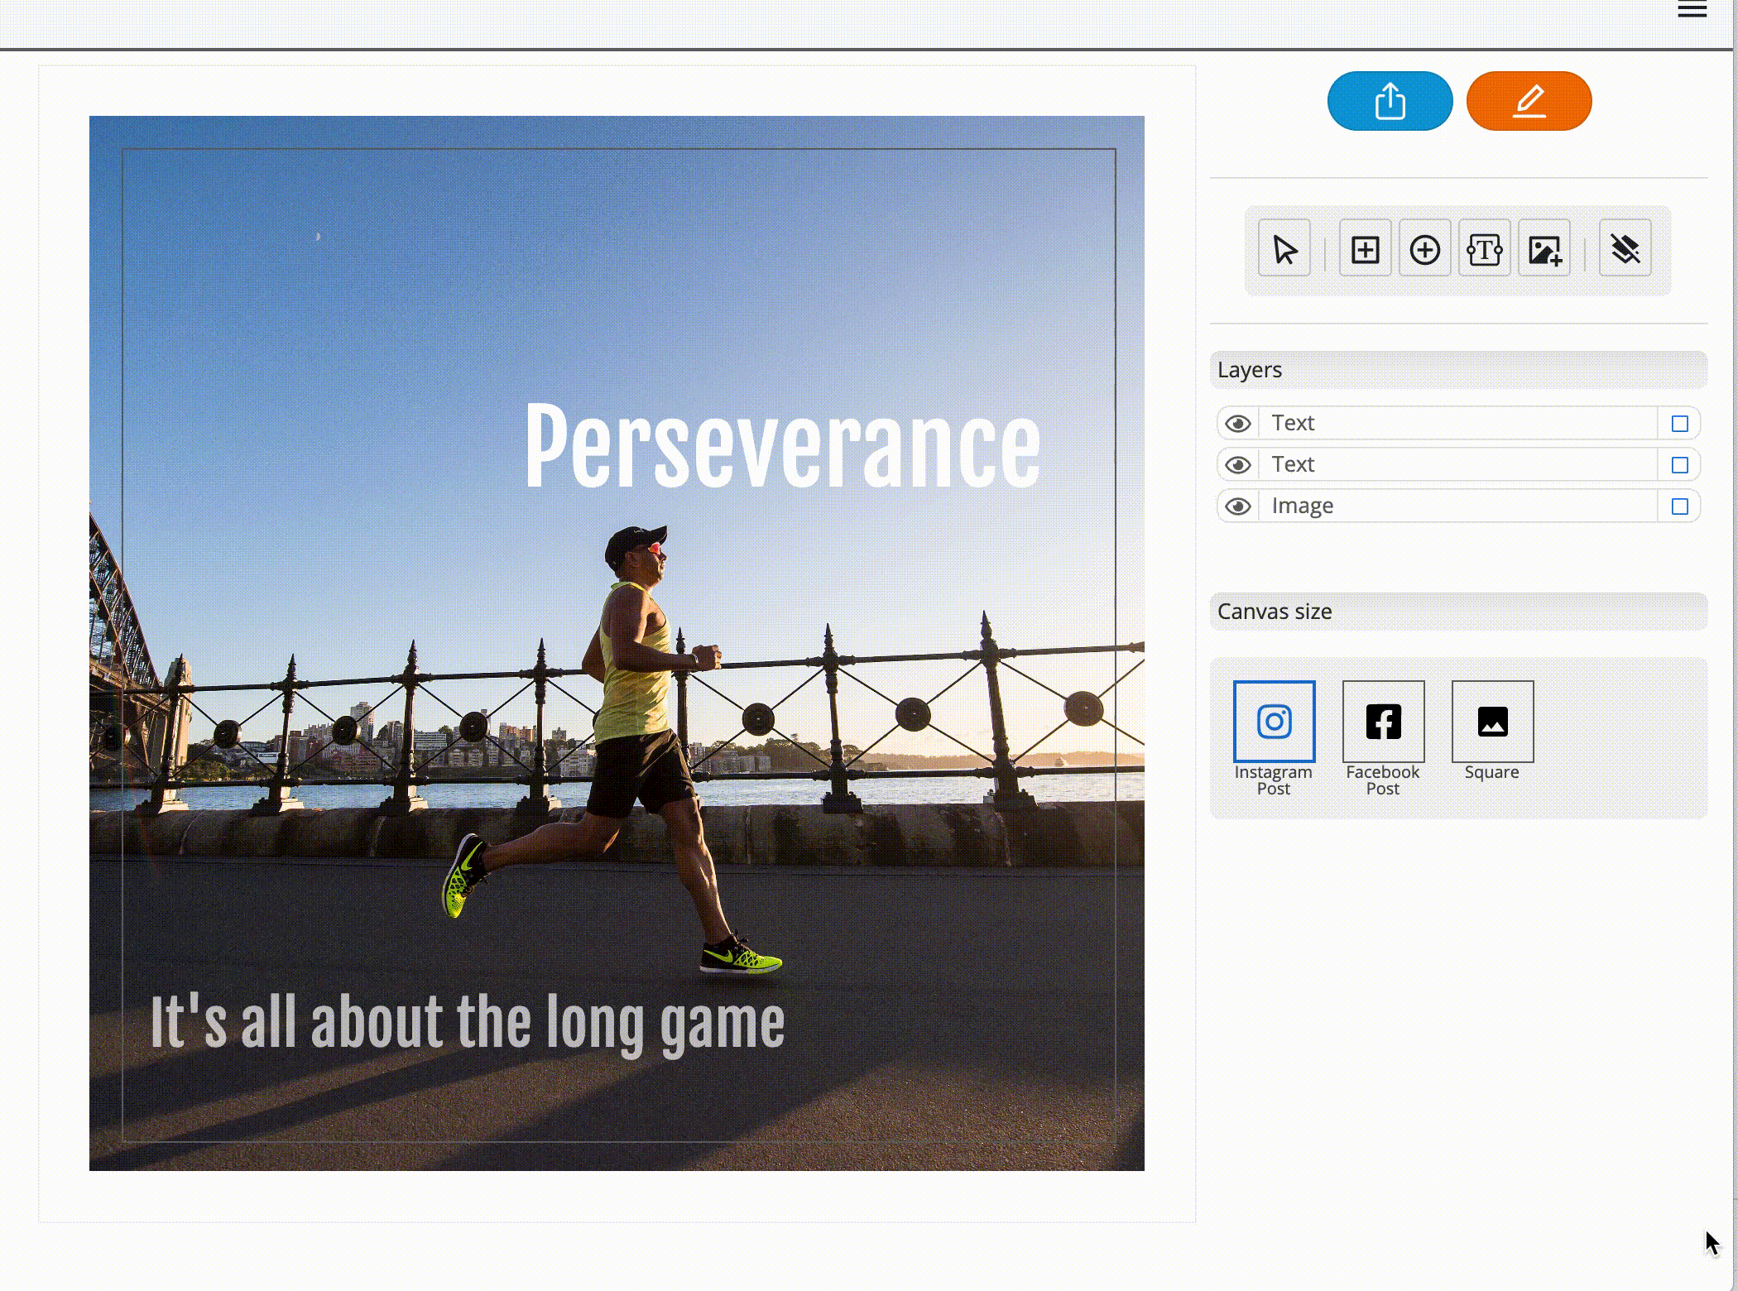This screenshot has width=1738, height=1291.
Task: Add a rectangle shape with plus-square tool
Action: click(x=1365, y=249)
